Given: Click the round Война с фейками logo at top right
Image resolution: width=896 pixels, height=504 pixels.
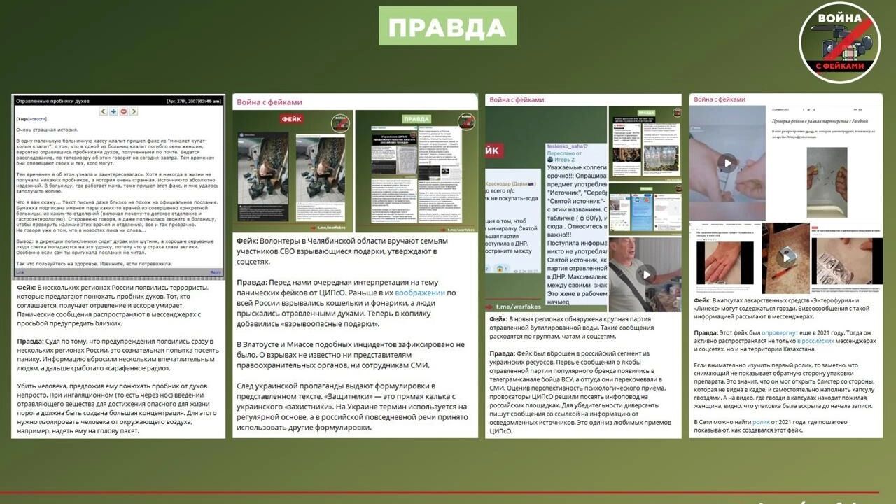Looking at the screenshot, I should (839, 43).
